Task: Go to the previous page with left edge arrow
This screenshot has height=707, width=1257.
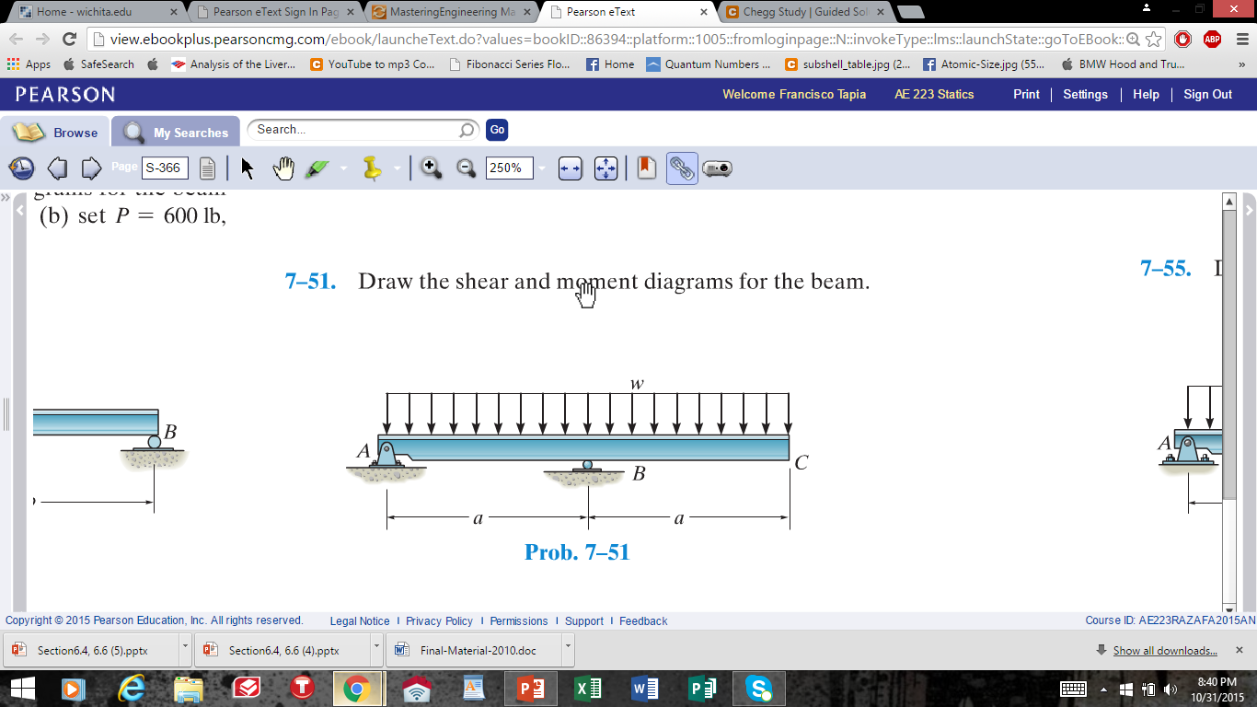Action: click(x=20, y=211)
